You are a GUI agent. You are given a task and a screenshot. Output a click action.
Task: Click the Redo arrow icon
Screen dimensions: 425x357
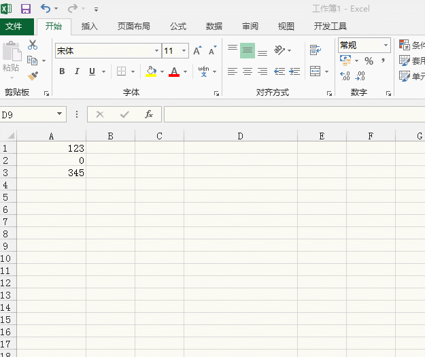72,9
